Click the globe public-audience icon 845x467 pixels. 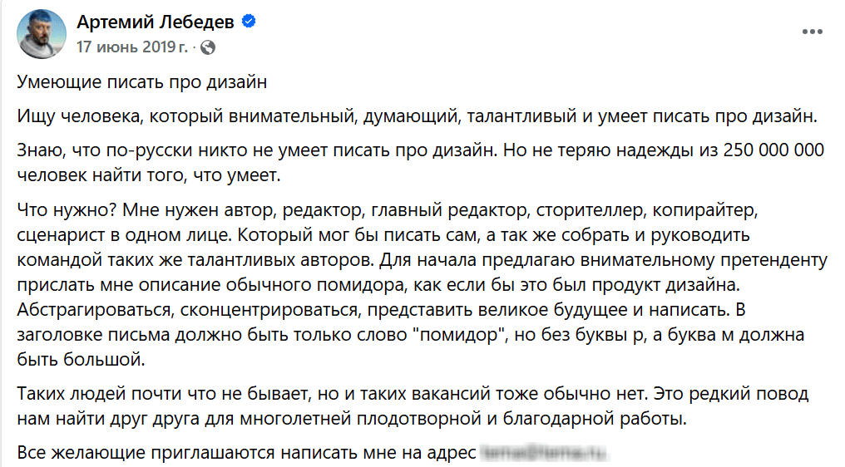pyautogui.click(x=208, y=48)
